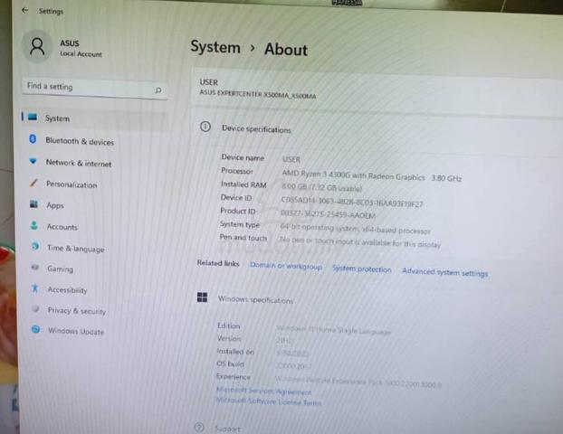Click the Device specifications info icon

(205, 127)
